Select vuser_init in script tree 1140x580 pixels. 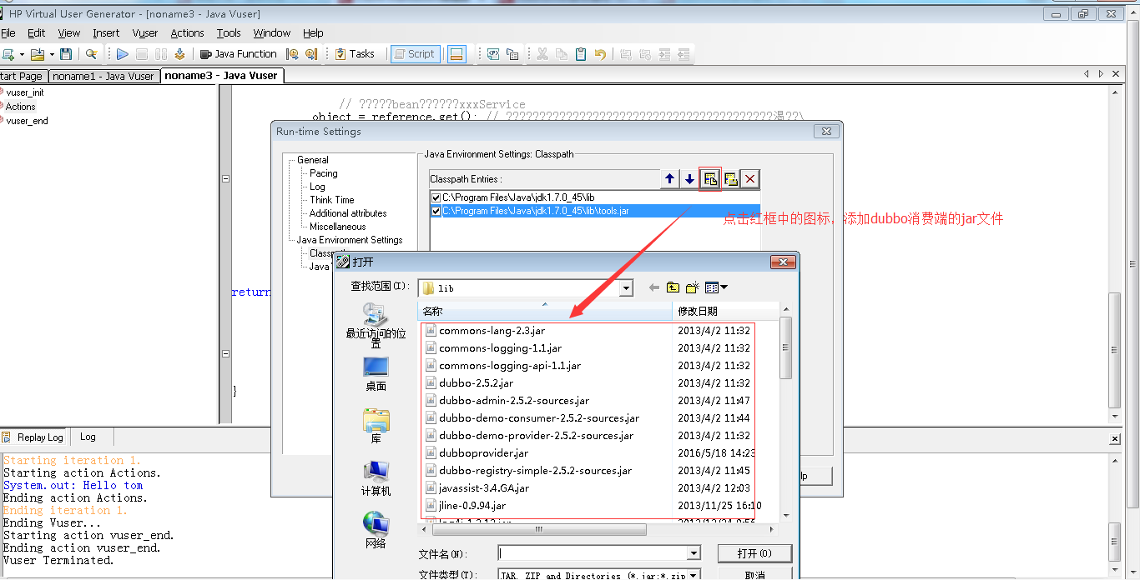[x=25, y=92]
